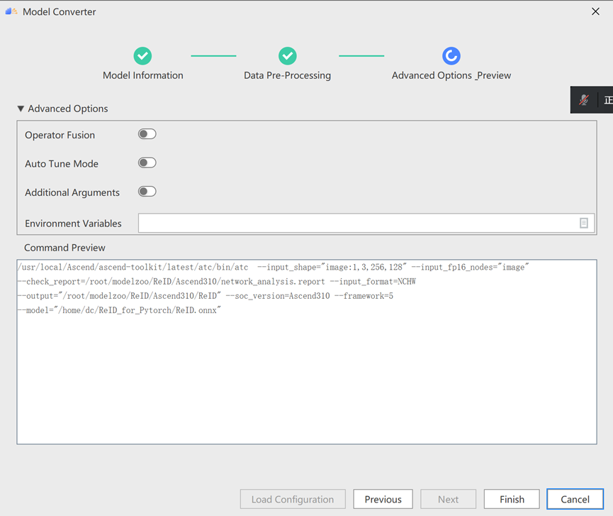Click the green checkmark above Data Pre-Processing
Screen dimensions: 613x516
point(288,55)
